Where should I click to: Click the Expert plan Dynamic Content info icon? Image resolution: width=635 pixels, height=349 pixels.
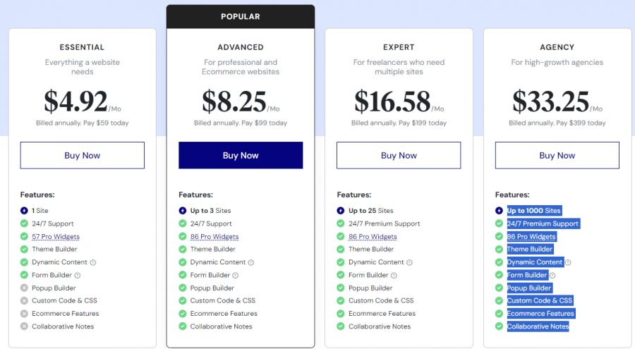click(409, 262)
